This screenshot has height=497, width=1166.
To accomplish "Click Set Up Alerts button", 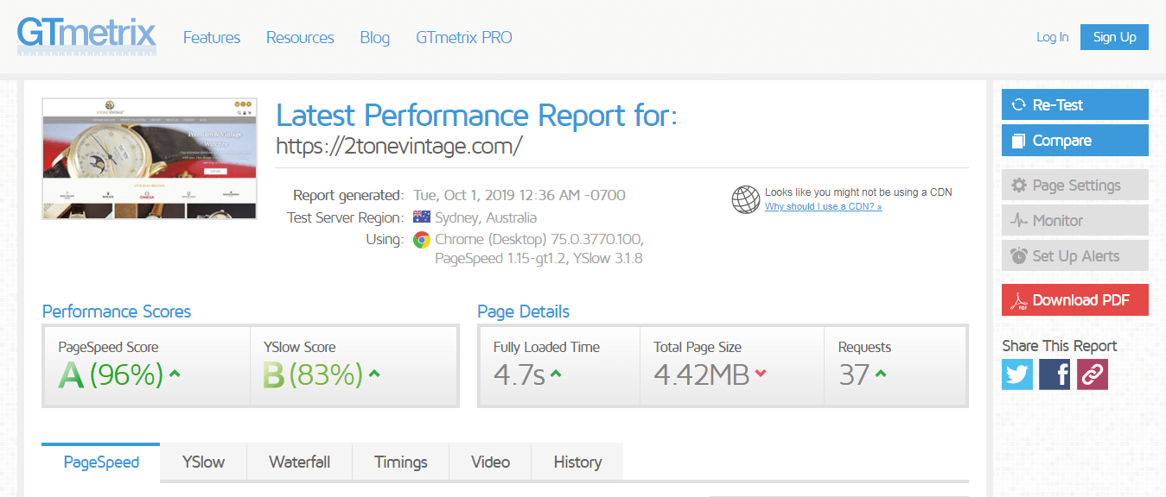I will (1075, 256).
